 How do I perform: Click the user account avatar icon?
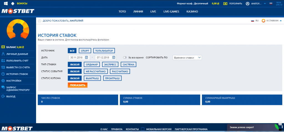(247, 3)
